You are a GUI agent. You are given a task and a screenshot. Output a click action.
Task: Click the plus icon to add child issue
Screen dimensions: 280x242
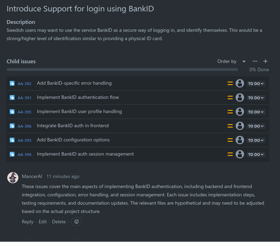[x=265, y=61]
